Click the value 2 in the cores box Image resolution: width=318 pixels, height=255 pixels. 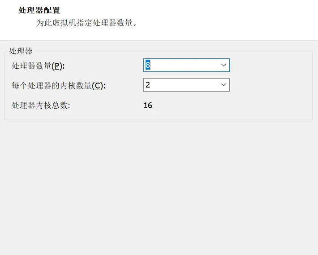(148, 85)
